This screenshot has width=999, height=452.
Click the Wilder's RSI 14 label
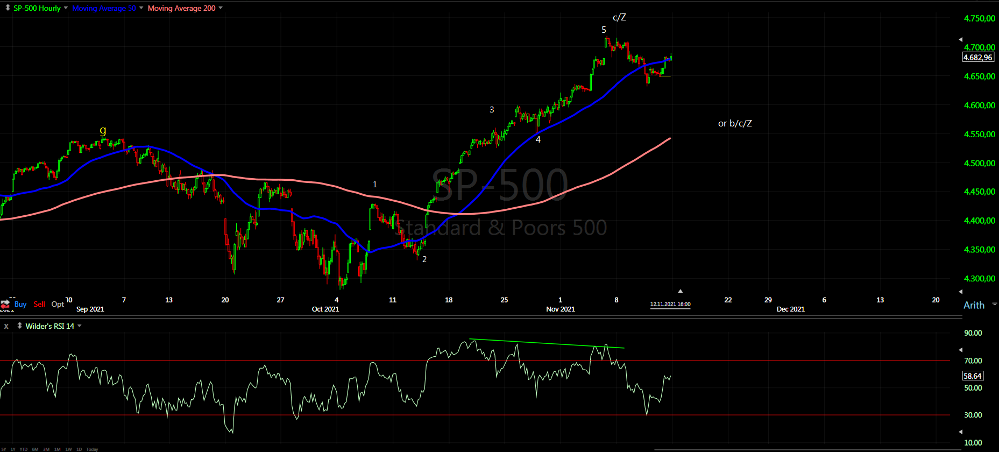(x=49, y=326)
